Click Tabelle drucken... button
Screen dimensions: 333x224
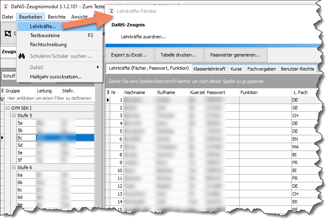179,55
